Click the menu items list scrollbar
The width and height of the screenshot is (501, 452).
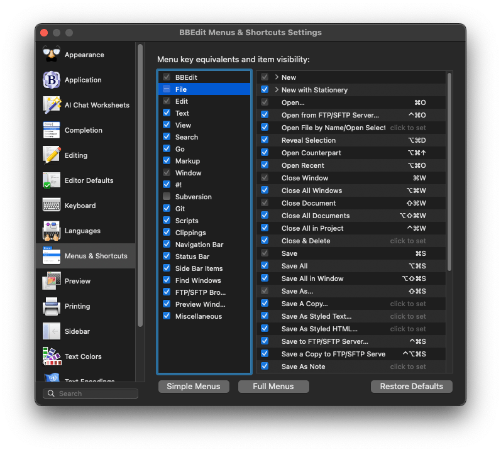coord(449,172)
